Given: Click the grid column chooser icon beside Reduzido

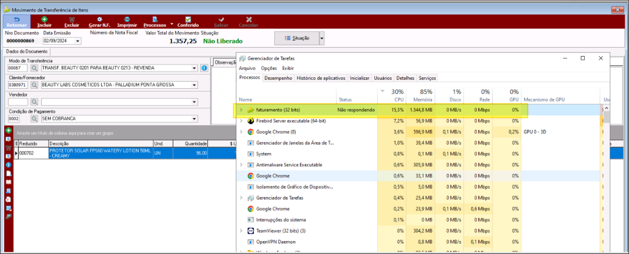Looking at the screenshot, I should (16, 143).
